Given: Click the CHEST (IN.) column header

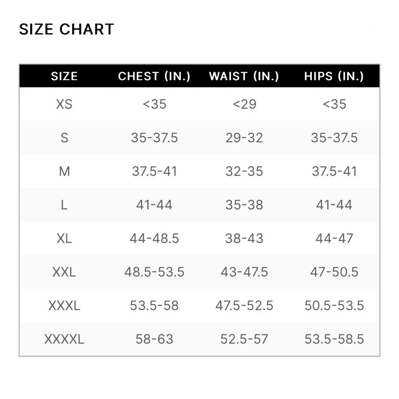Looking at the screenshot, I should tap(154, 76).
